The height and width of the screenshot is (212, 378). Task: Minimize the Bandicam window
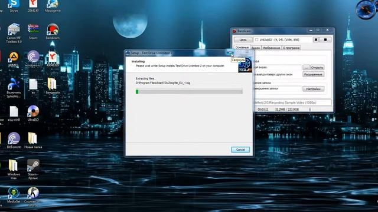311,30
